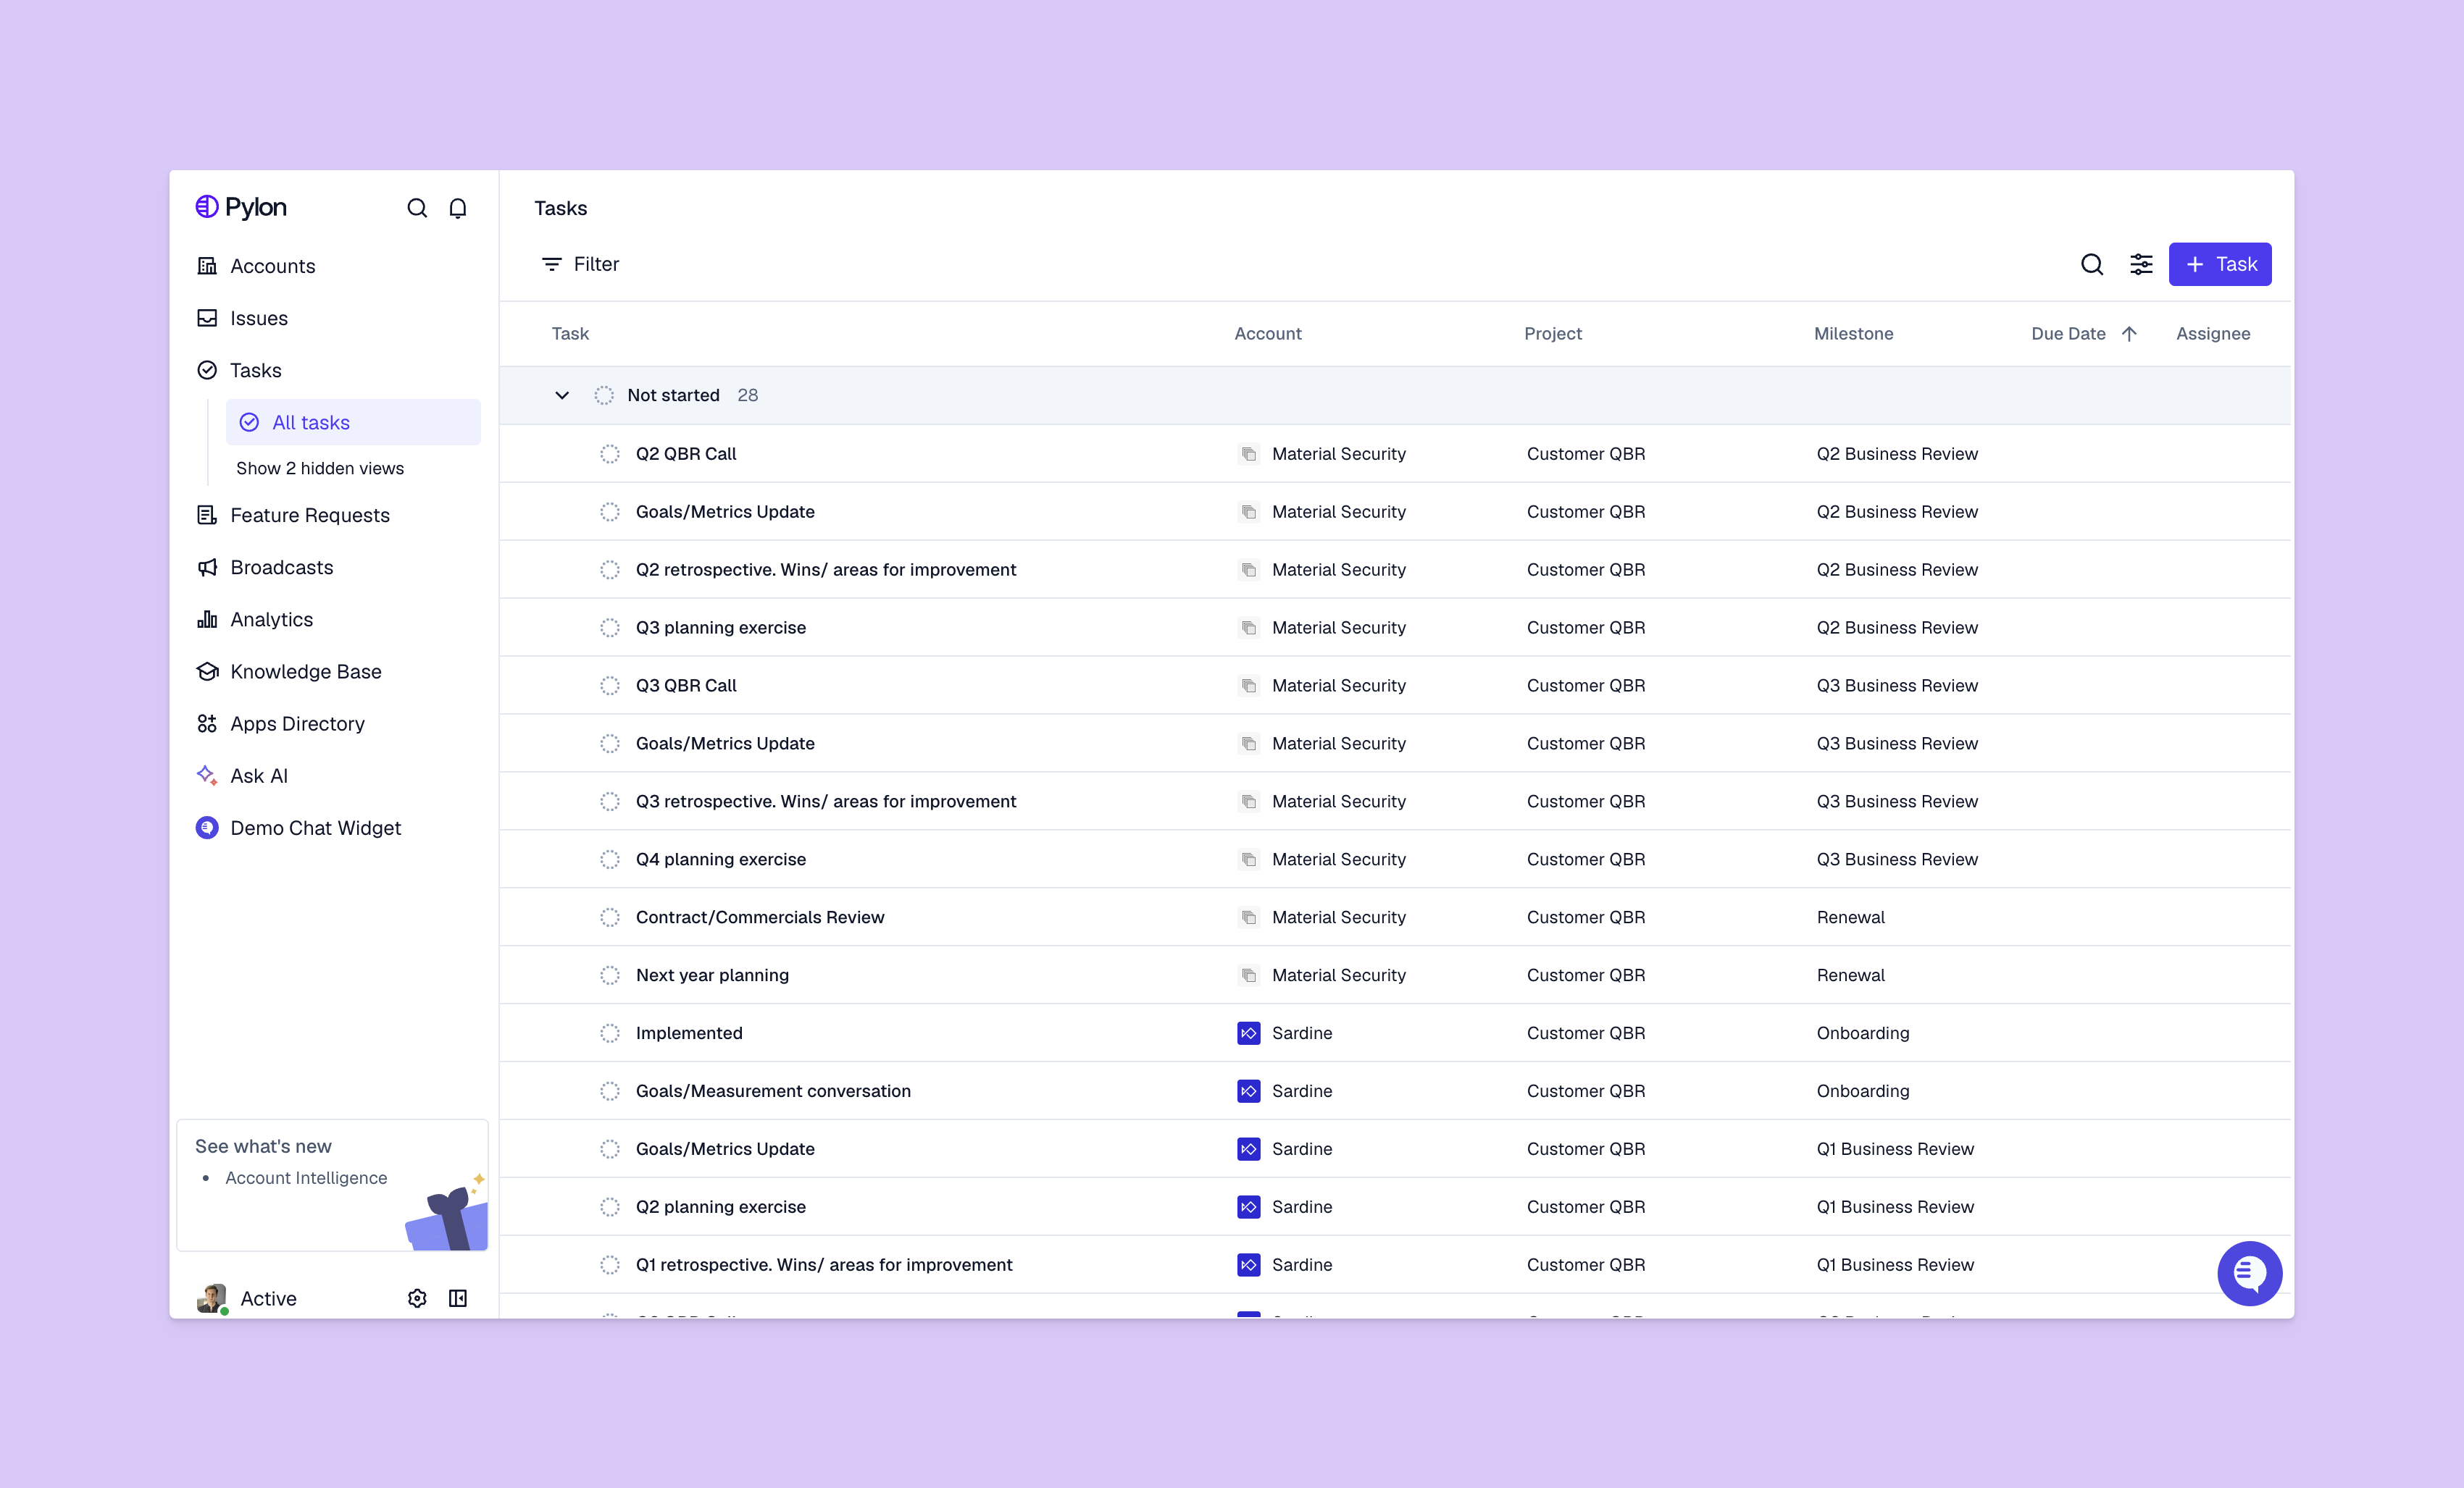The image size is (2464, 1488).
Task: Switch to the All tasks view
Action: pyautogui.click(x=311, y=421)
